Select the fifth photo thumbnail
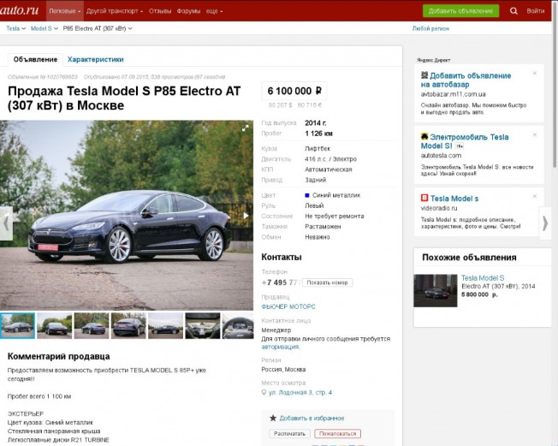The width and height of the screenshot is (558, 446). [165, 325]
